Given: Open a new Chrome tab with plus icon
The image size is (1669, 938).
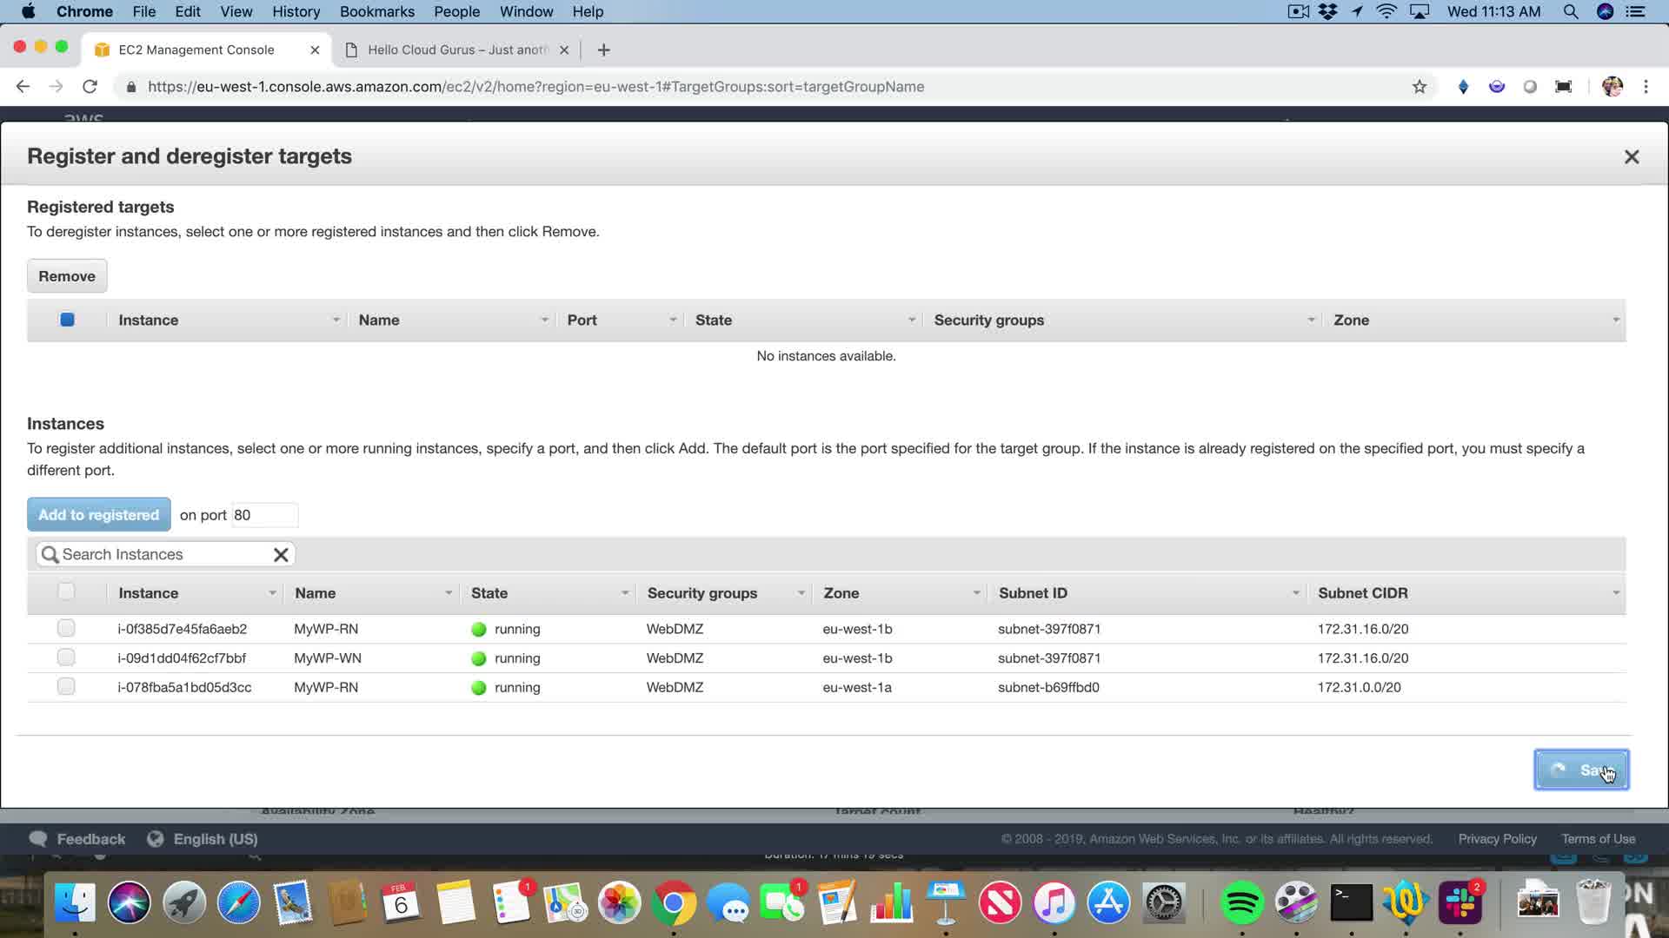Looking at the screenshot, I should [x=604, y=50].
